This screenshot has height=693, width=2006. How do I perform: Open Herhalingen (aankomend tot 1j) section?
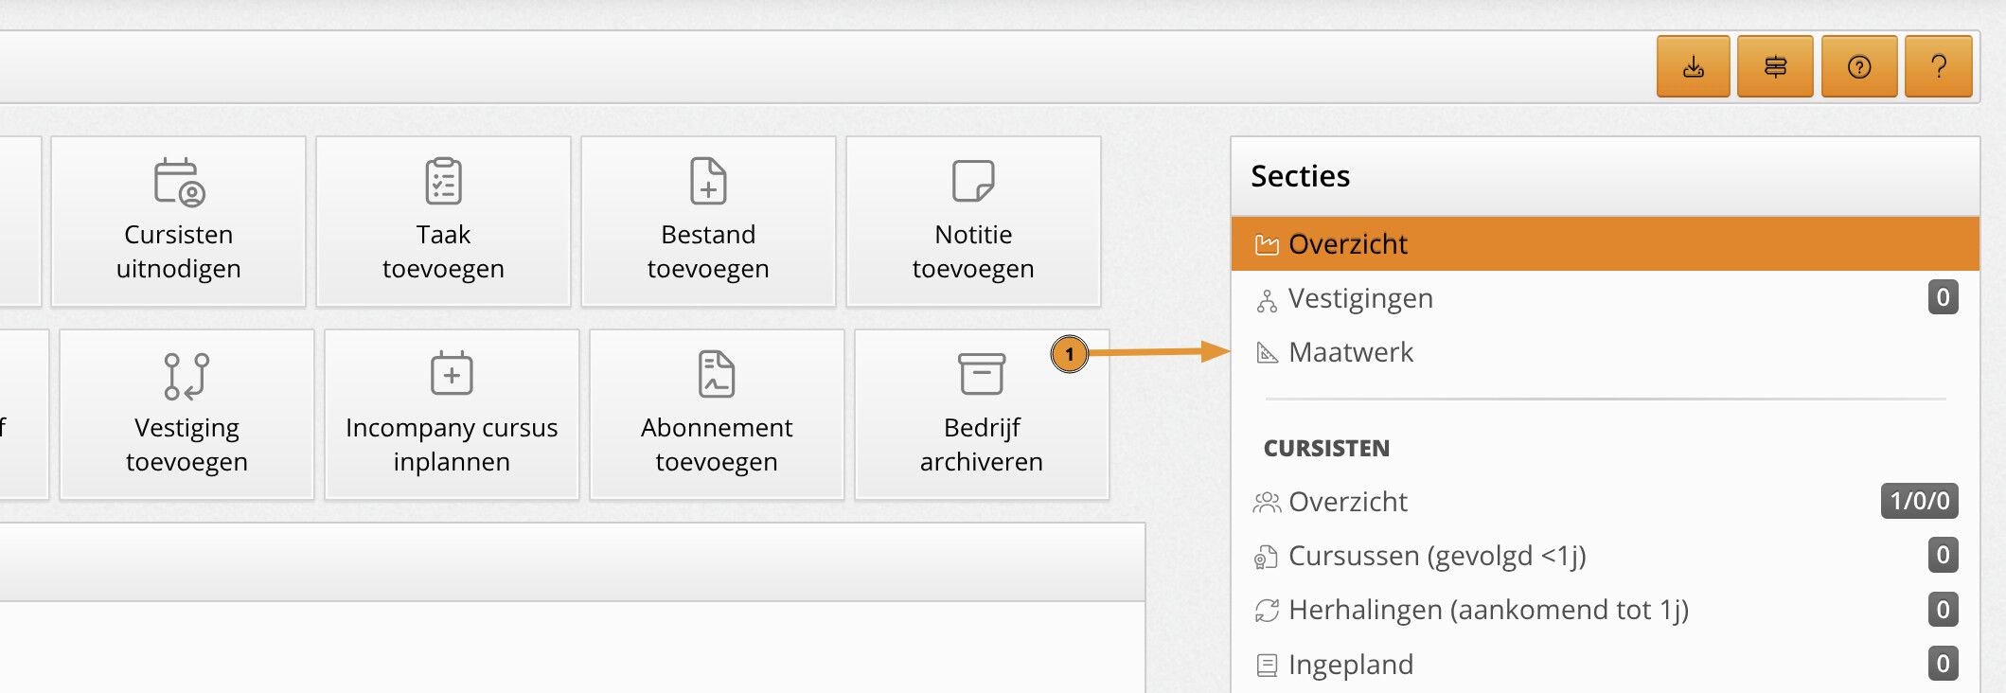tap(1488, 610)
